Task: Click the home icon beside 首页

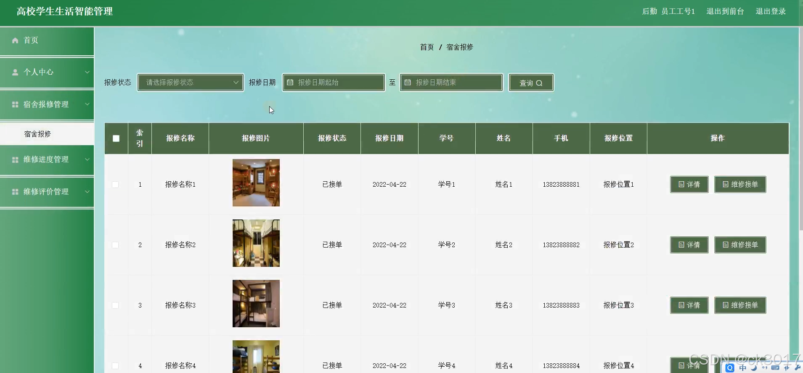Action: point(15,40)
